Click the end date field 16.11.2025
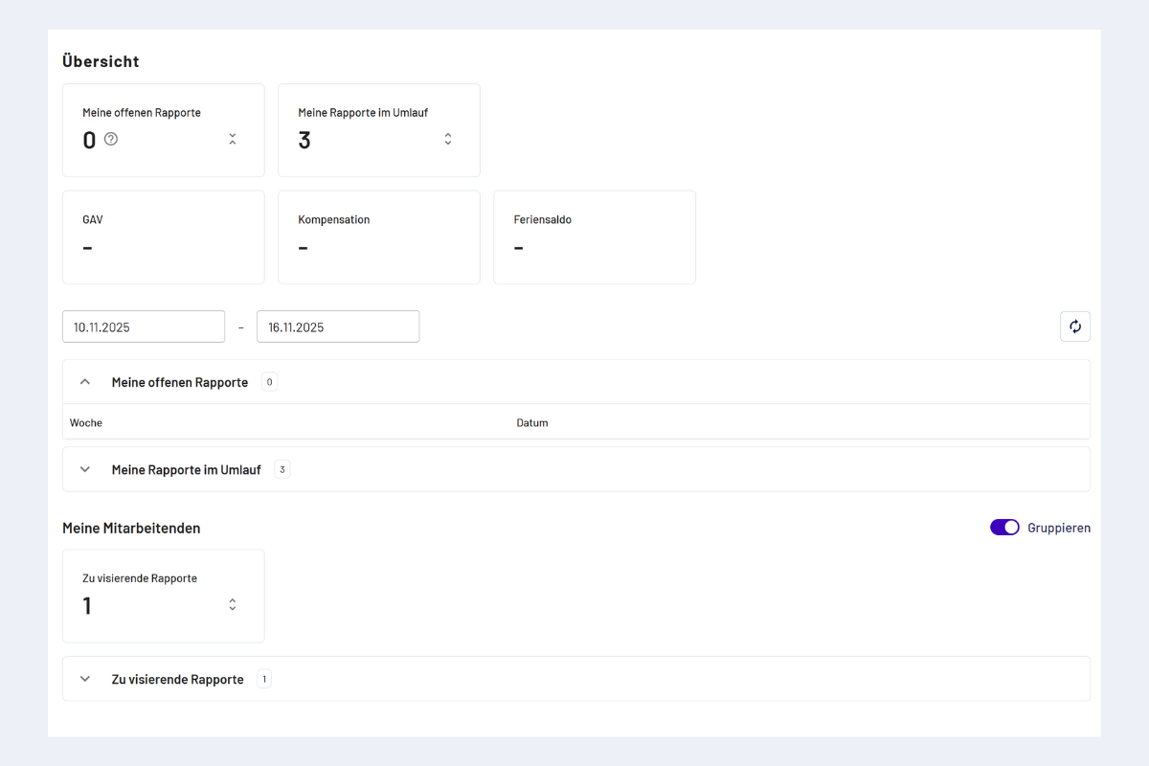Image resolution: width=1149 pixels, height=766 pixels. [x=337, y=327]
